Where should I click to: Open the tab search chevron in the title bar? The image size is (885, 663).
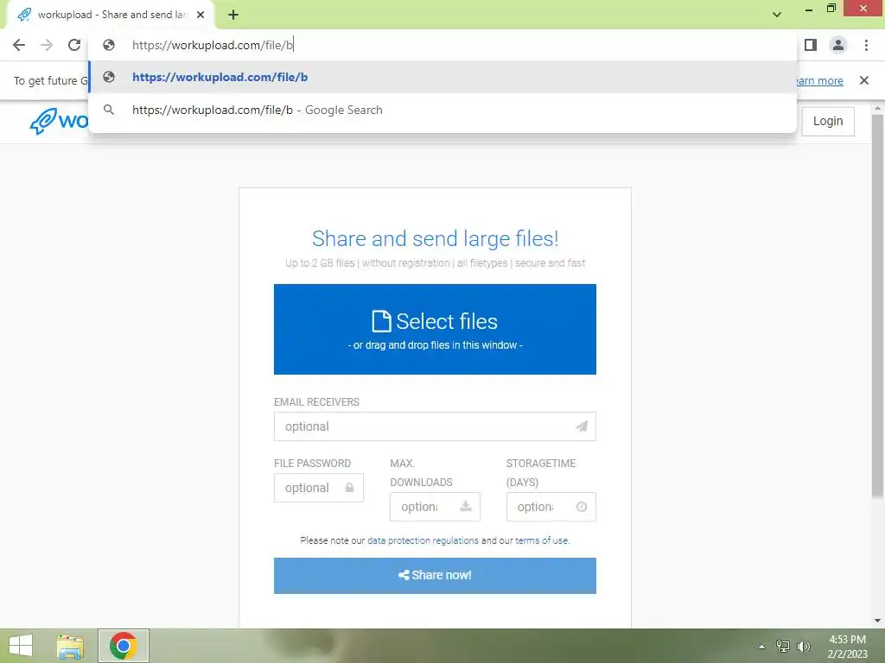(777, 15)
